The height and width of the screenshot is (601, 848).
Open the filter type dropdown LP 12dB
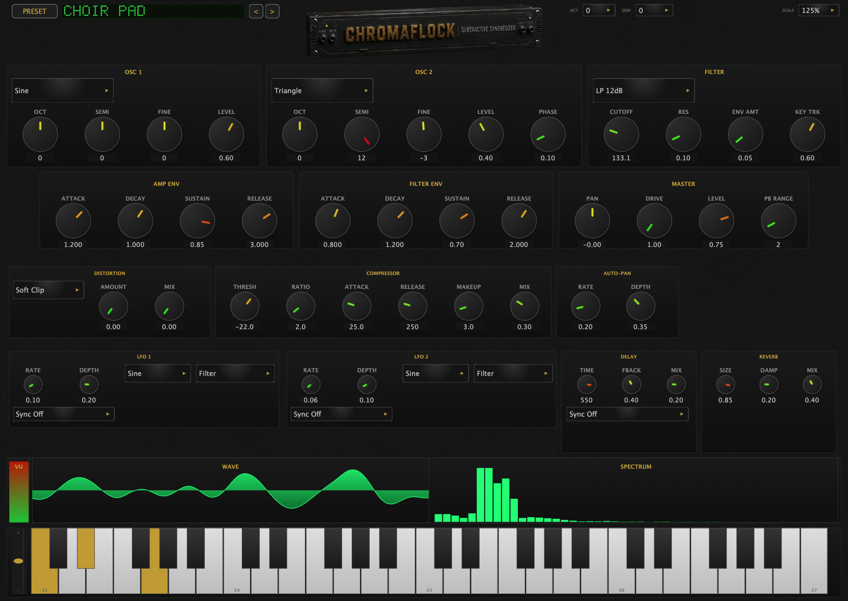(x=644, y=90)
